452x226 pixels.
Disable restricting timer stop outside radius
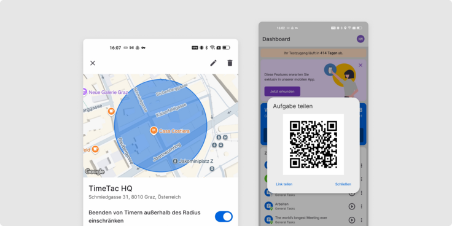coord(224,217)
